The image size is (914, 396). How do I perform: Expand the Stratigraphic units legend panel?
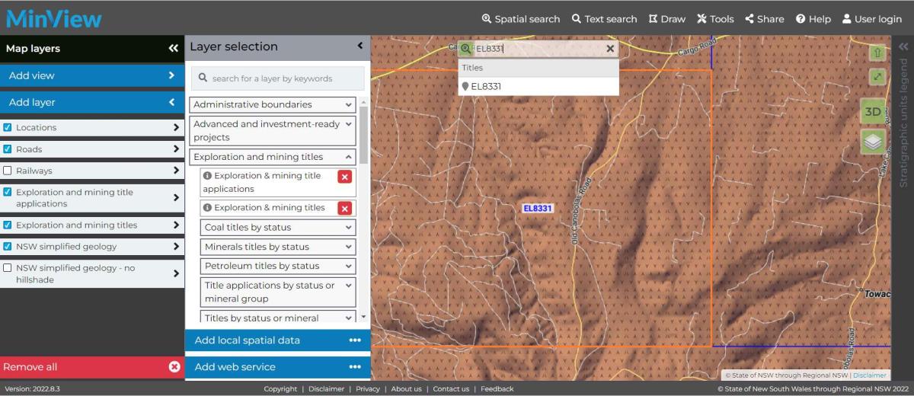pyautogui.click(x=903, y=47)
